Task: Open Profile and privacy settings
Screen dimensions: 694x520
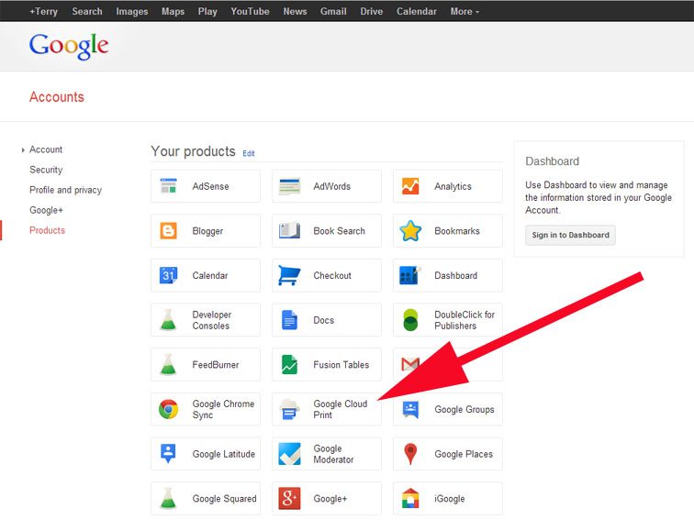Action: tap(65, 190)
